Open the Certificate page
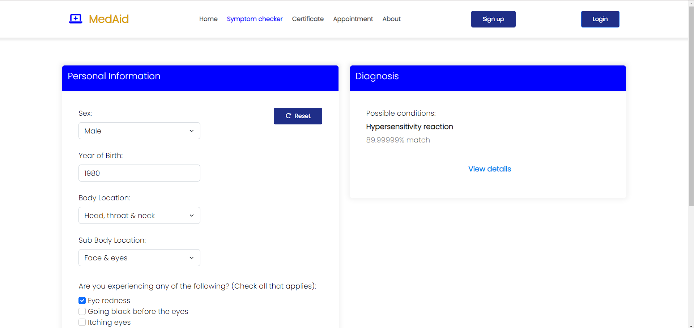 click(x=308, y=19)
